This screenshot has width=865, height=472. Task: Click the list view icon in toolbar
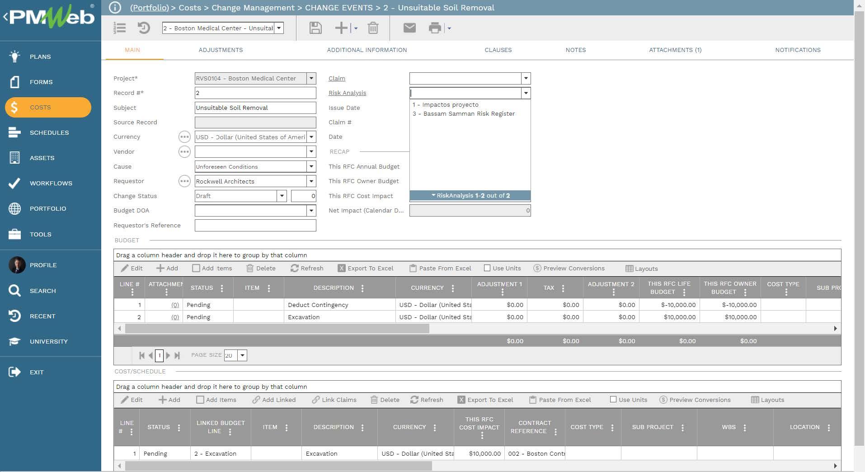point(119,28)
